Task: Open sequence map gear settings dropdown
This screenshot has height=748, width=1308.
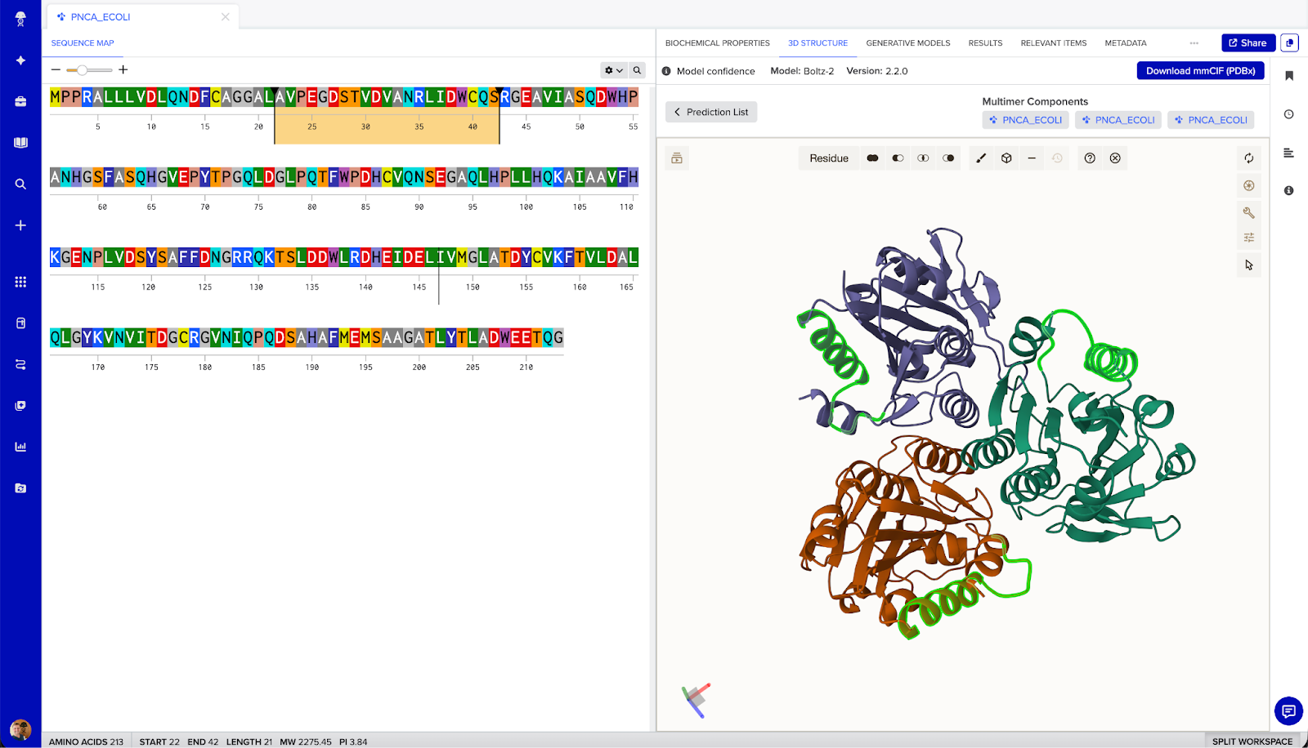Action: 613,70
